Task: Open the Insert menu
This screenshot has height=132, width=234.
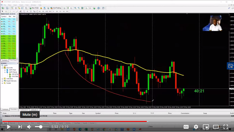Action: click(15, 5)
